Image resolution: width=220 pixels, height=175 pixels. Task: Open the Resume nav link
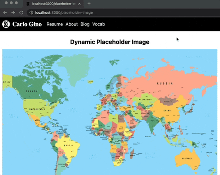(55, 24)
